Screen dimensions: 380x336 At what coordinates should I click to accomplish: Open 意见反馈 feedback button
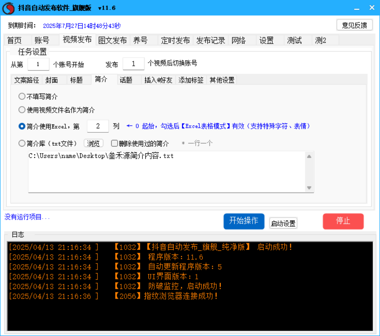[355, 25]
